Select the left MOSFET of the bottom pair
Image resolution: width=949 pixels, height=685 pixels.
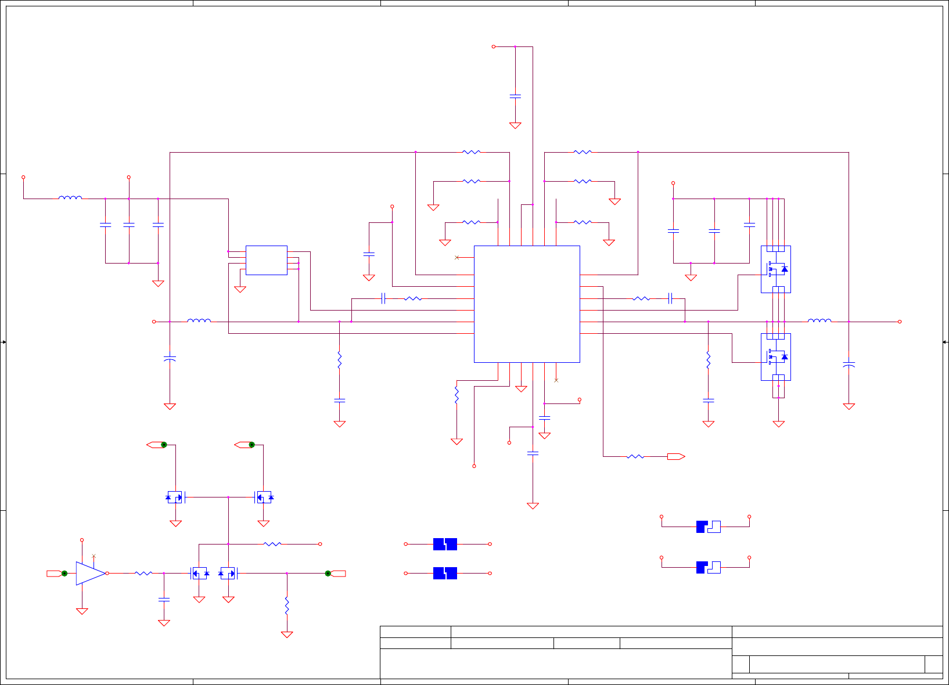coord(199,574)
